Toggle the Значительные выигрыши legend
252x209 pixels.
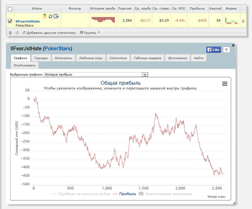click(x=165, y=194)
